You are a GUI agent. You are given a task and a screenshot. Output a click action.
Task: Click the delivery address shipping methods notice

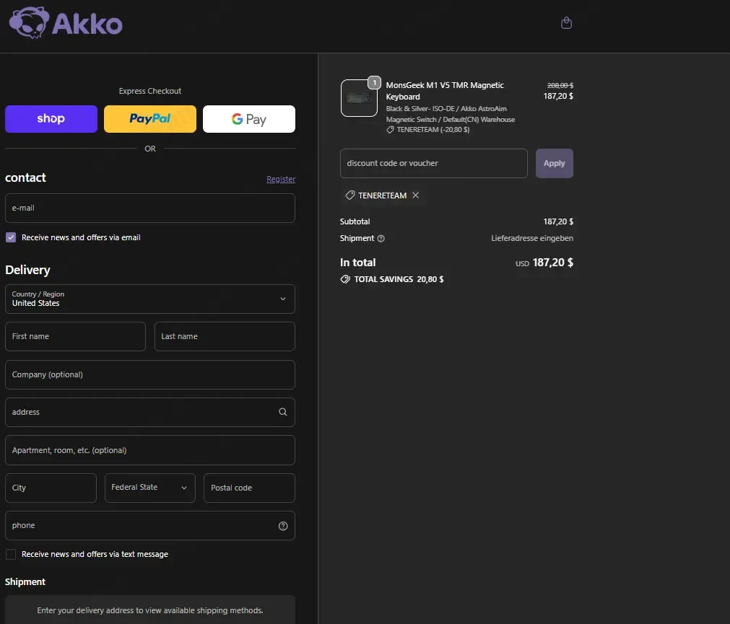pyautogui.click(x=150, y=610)
